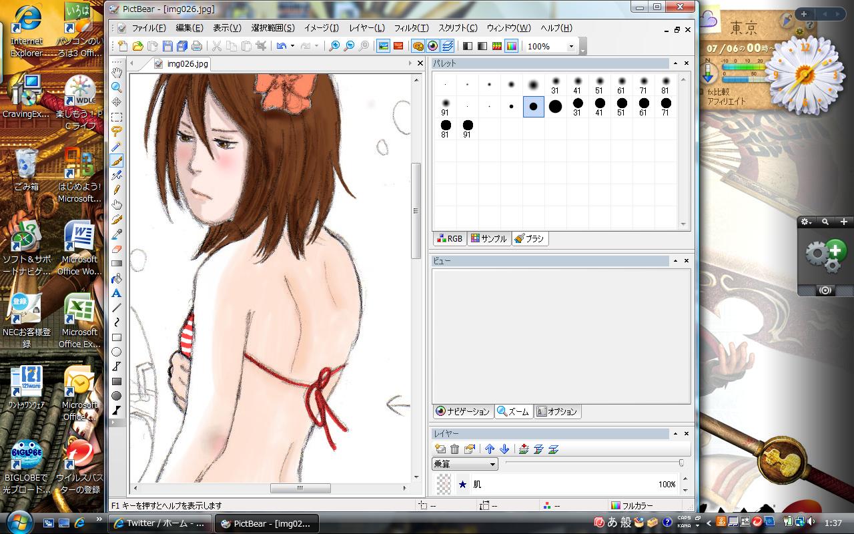The image size is (854, 534).
Task: Collapse the レイヤー panel with its arrow
Action: click(x=675, y=434)
